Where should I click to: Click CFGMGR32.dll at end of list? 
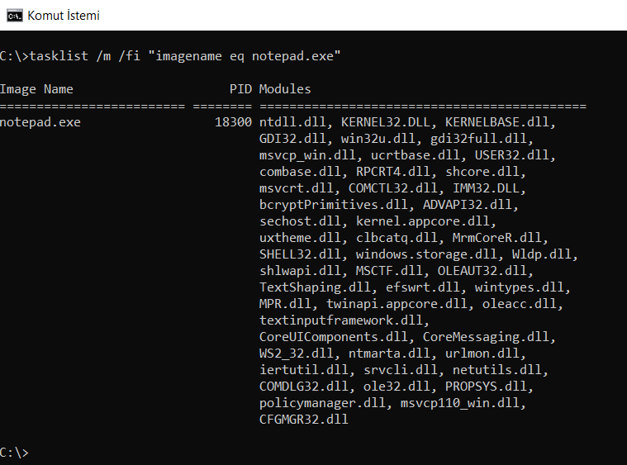point(304,420)
